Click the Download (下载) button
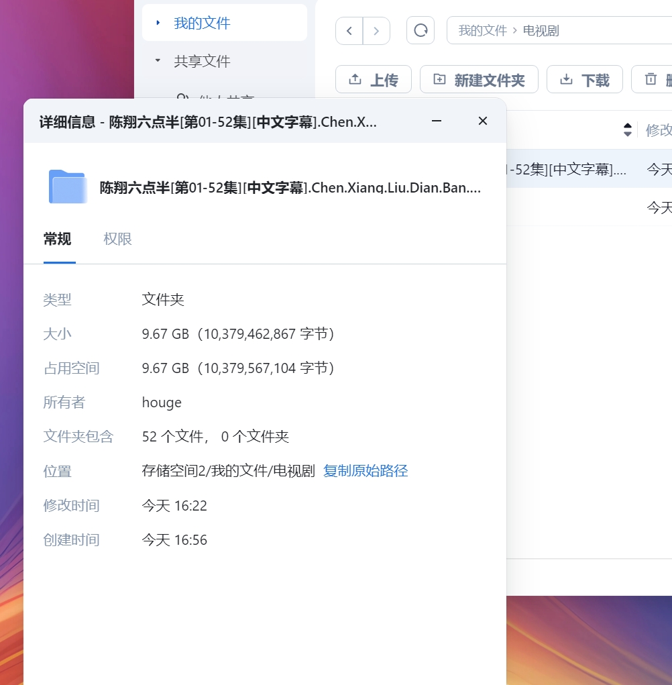672x685 pixels. (585, 80)
